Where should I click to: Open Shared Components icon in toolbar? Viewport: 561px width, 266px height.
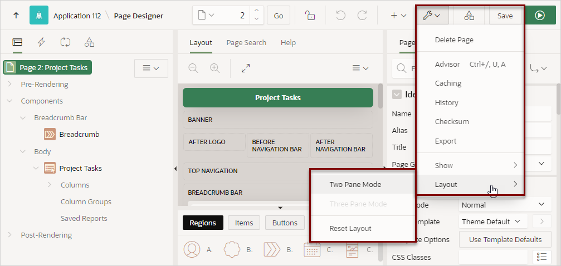(469, 16)
